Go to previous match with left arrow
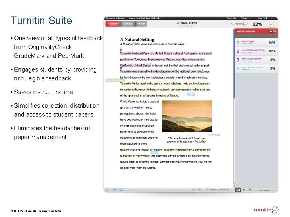This screenshot has height=217, width=290. point(238,36)
